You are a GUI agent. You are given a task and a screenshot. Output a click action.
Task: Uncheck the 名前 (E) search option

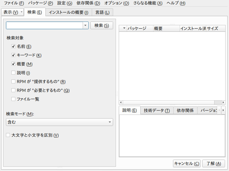(13, 46)
